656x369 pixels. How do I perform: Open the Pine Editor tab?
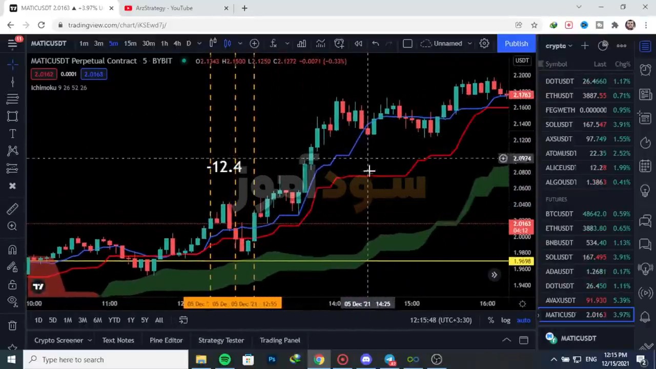[x=166, y=340]
